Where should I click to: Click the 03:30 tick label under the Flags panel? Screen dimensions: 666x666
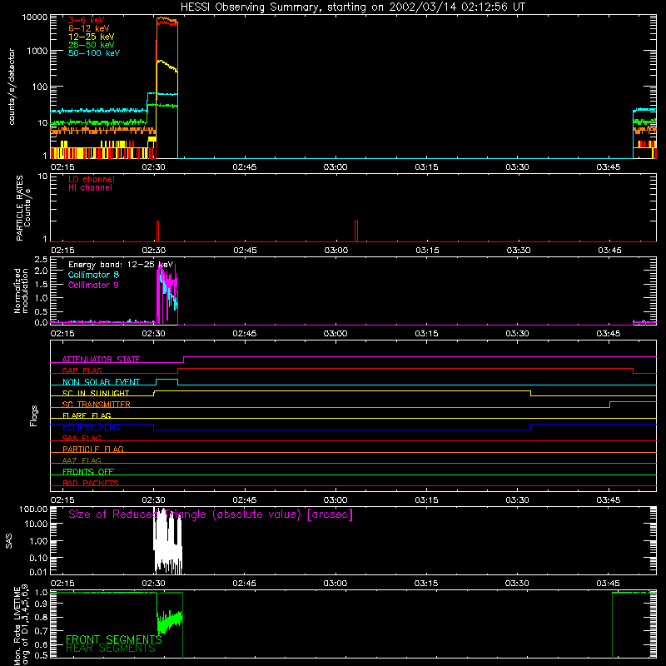click(517, 500)
